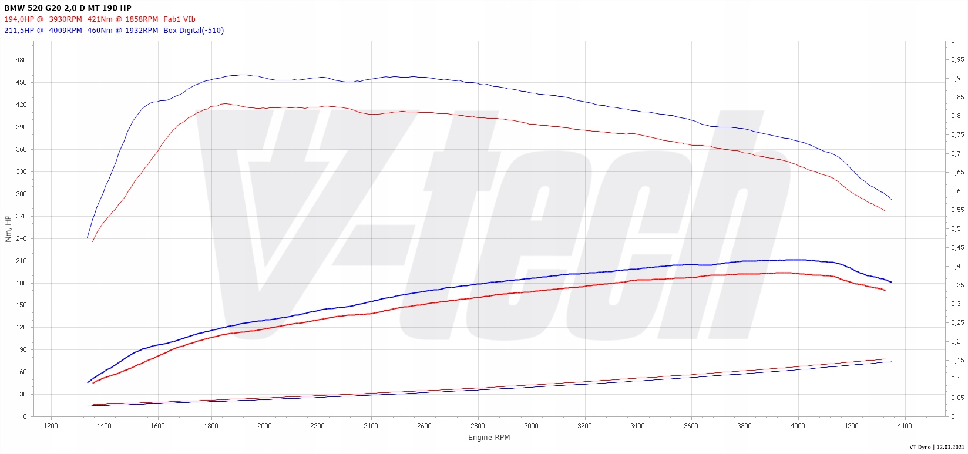This screenshot has height=454, width=968.
Task: Click the "0,85" tick on the right axis
Action: pyautogui.click(x=957, y=97)
